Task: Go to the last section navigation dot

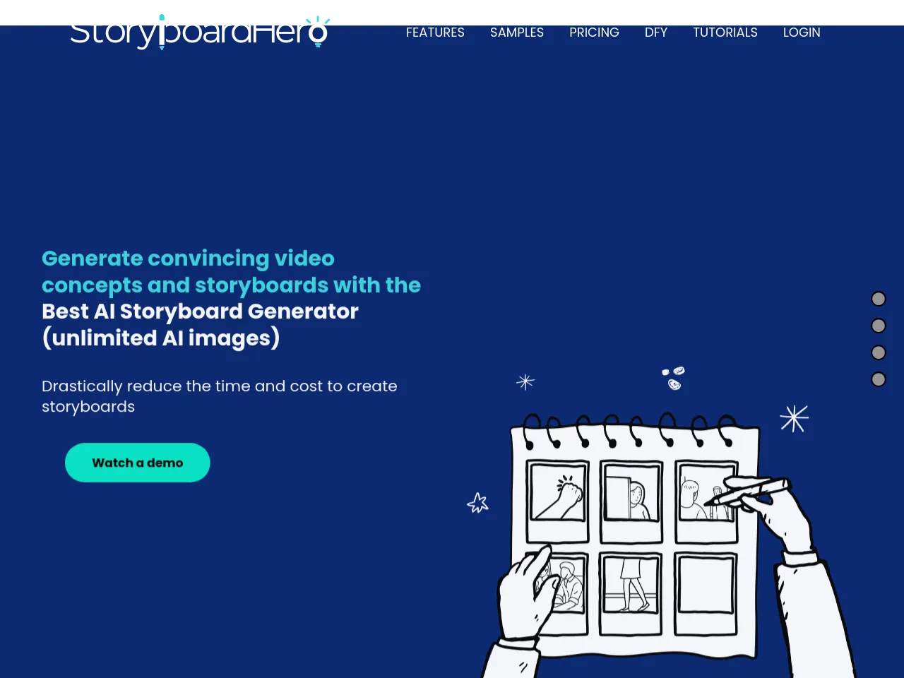Action: click(879, 379)
